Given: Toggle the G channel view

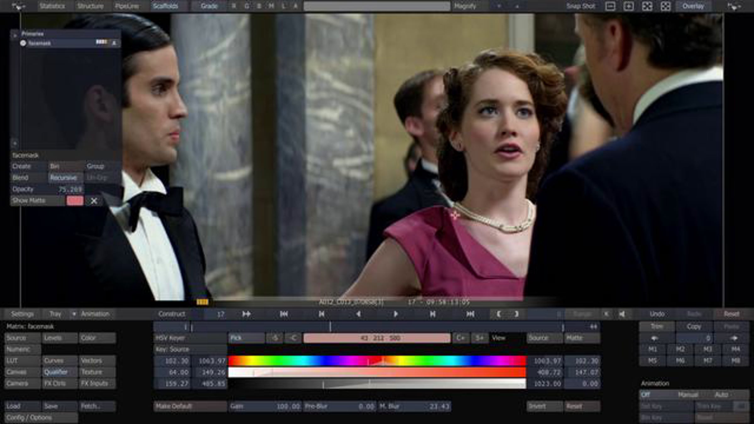Looking at the screenshot, I should (x=247, y=6).
